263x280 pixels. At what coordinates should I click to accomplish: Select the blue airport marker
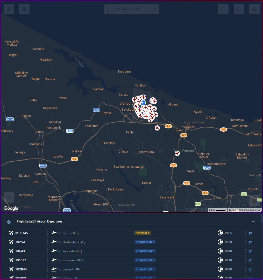143,103
